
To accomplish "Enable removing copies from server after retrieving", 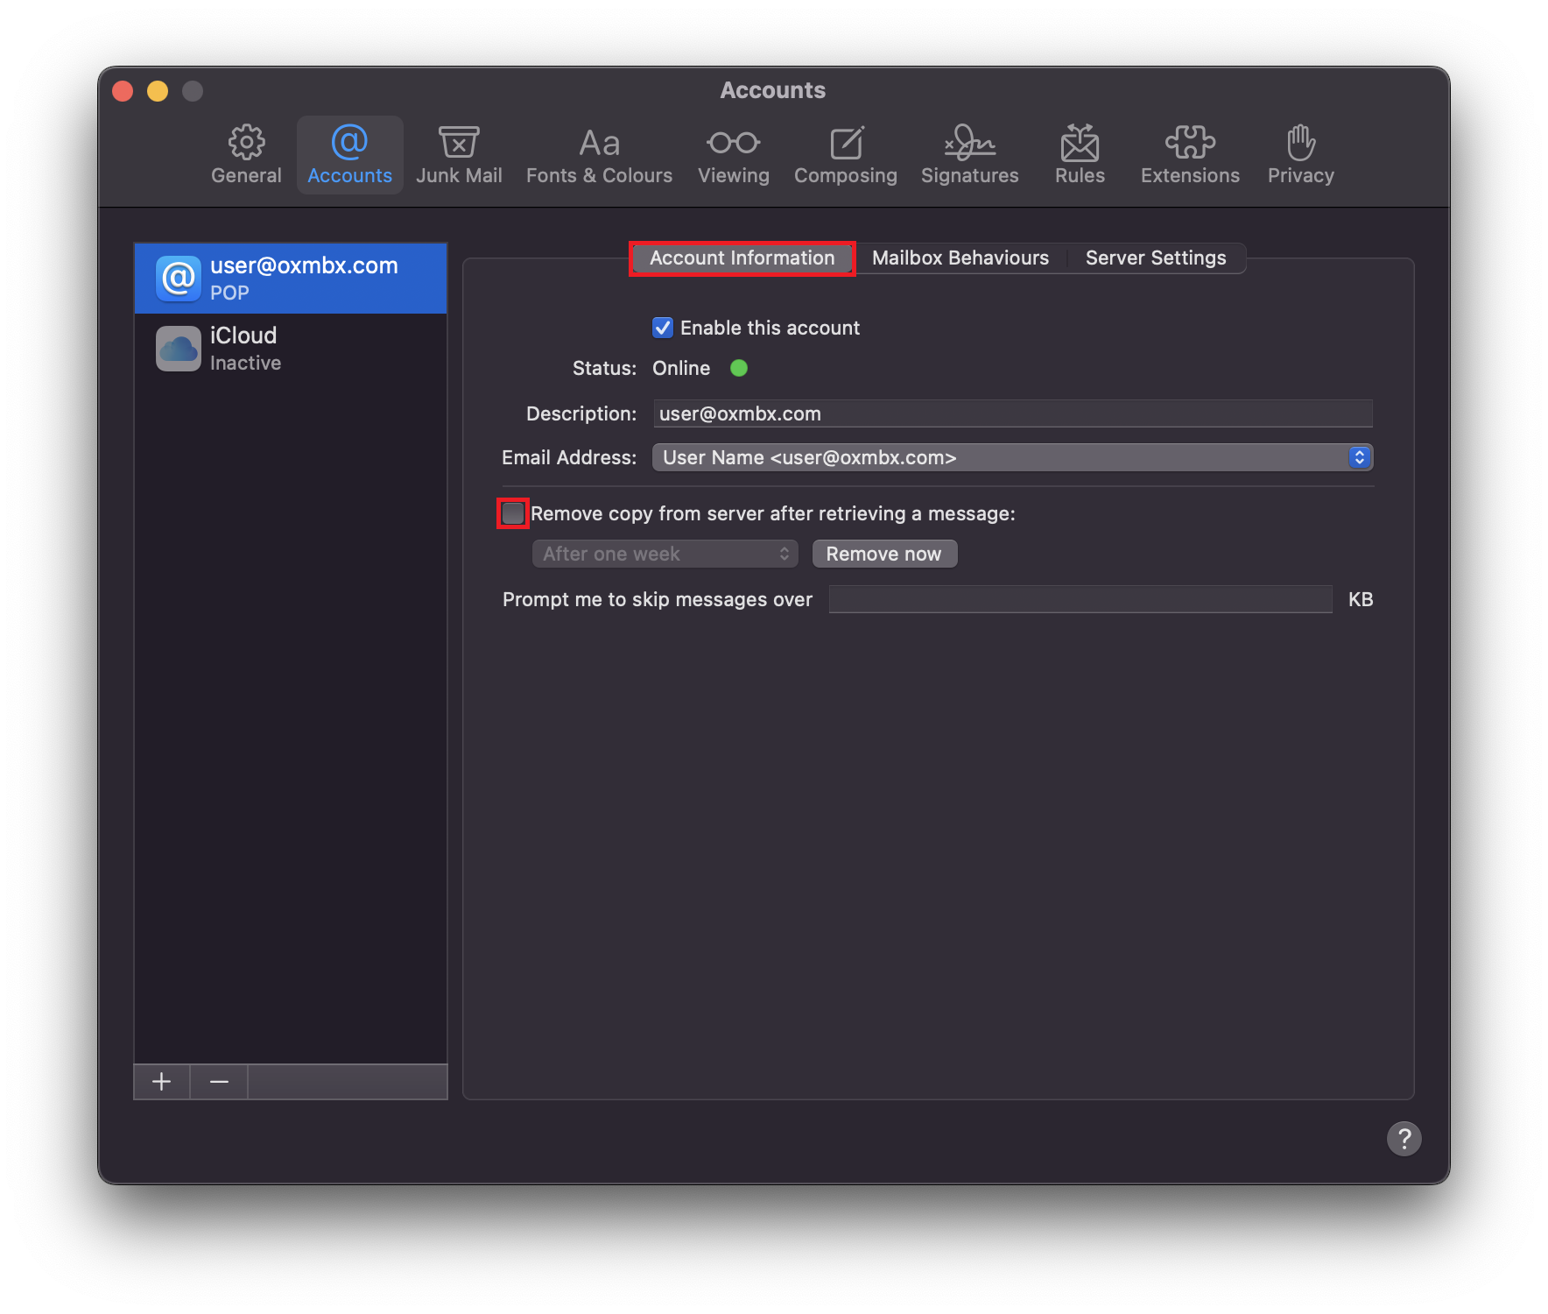I will click(513, 513).
